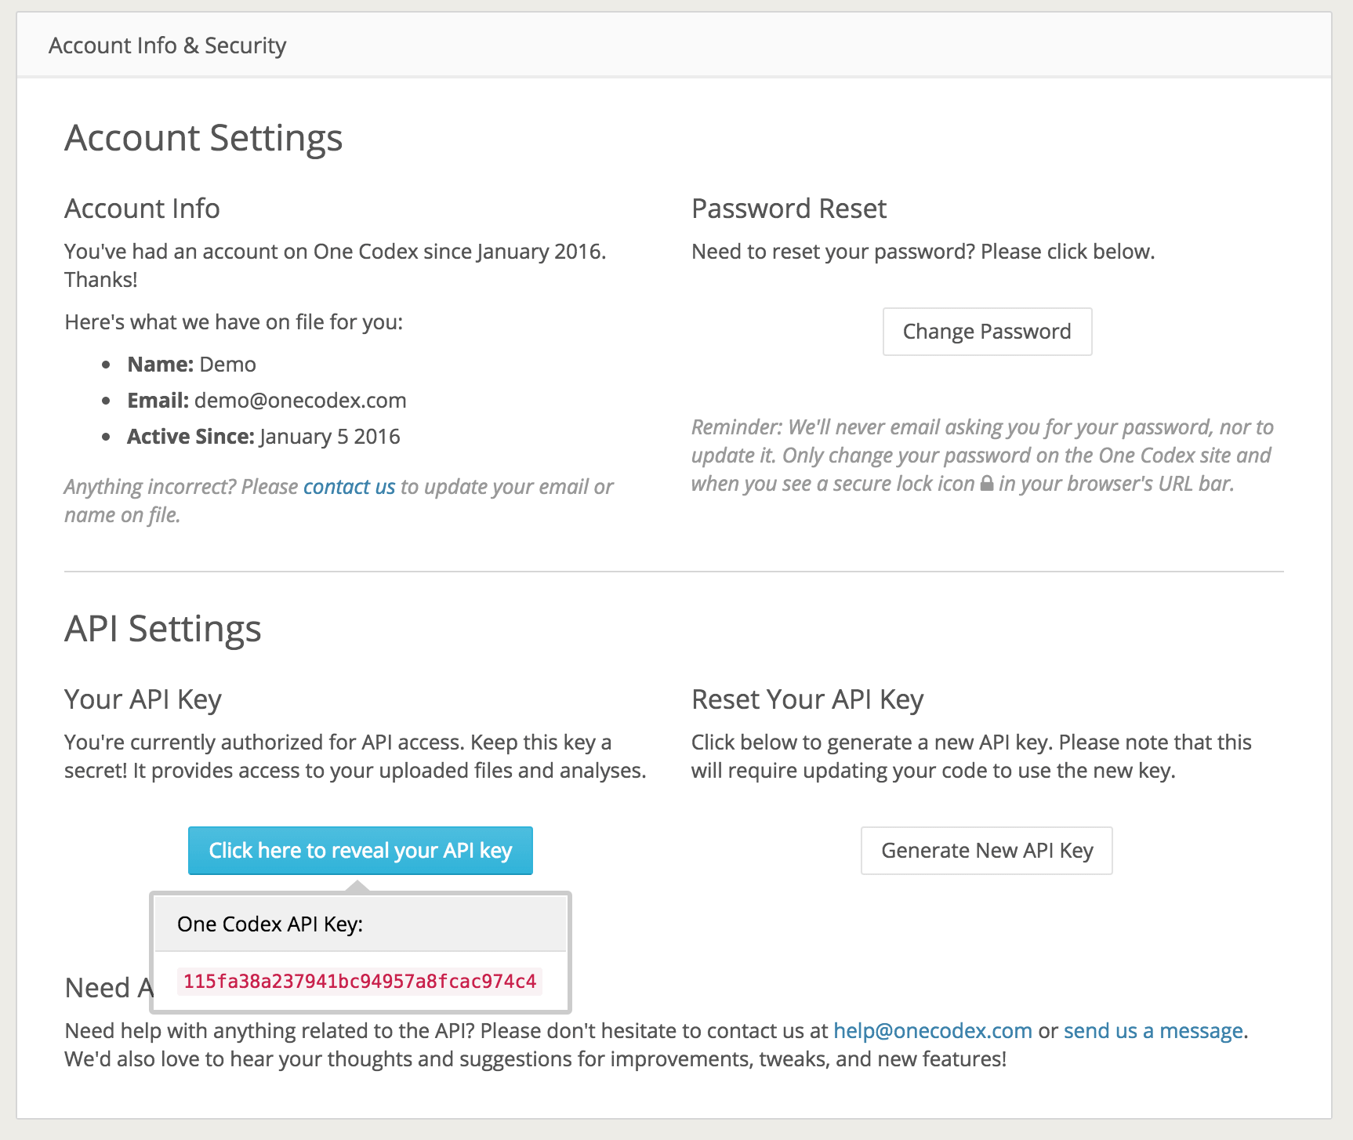Image resolution: width=1353 pixels, height=1140 pixels.
Task: Click the Change Password button
Action: point(987,332)
